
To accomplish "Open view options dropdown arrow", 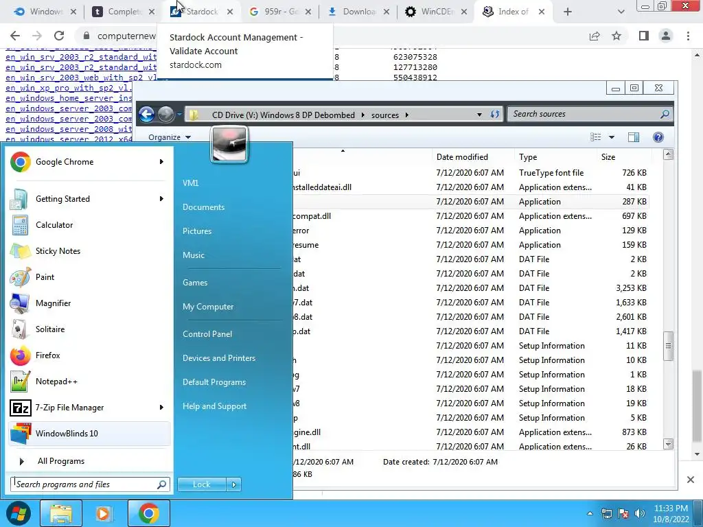I will coord(612,137).
